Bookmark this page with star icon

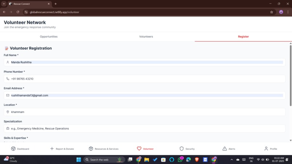[x=271, y=12]
